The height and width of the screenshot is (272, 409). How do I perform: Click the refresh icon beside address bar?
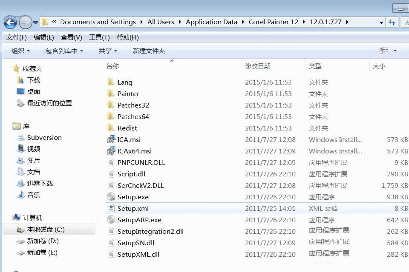[392, 23]
